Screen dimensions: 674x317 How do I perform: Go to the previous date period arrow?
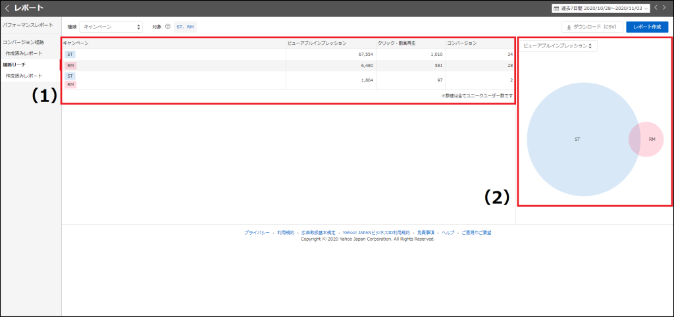657,8
